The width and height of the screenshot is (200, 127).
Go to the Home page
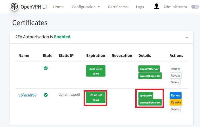[58, 7]
